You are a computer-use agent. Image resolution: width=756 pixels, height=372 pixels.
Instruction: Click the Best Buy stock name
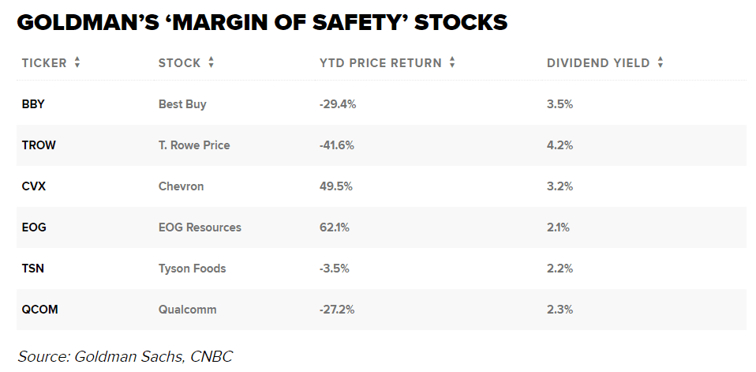pos(182,104)
